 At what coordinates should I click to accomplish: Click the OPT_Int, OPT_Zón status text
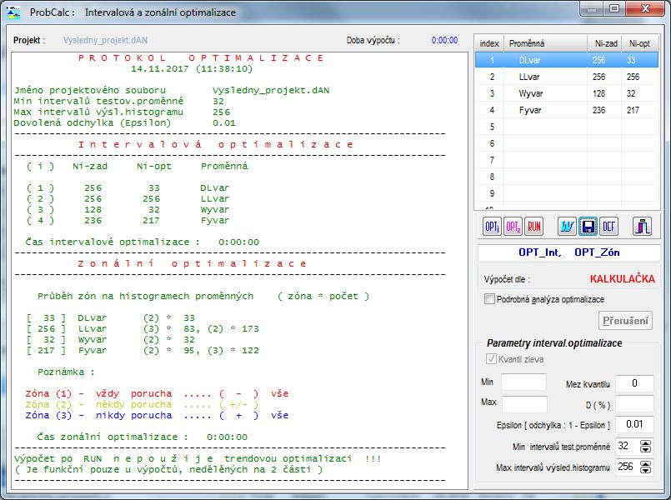[568, 252]
